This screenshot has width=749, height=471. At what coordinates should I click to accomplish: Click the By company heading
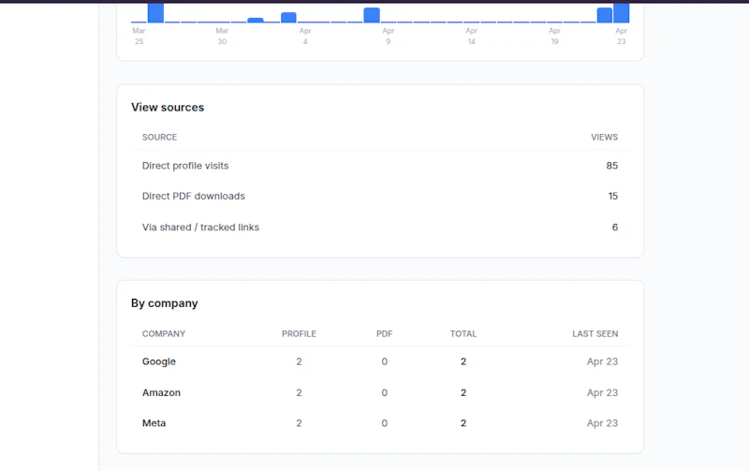pyautogui.click(x=165, y=303)
